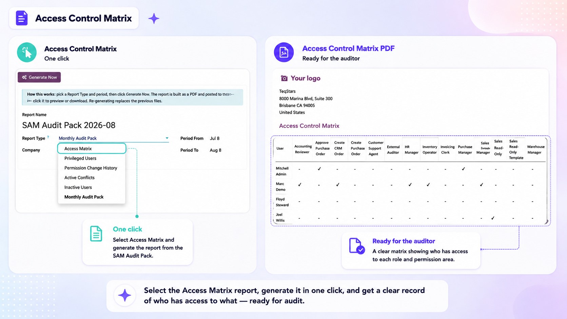Click the Inventory Operator column header
Image resolution: width=567 pixels, height=319 pixels.
(x=430, y=149)
